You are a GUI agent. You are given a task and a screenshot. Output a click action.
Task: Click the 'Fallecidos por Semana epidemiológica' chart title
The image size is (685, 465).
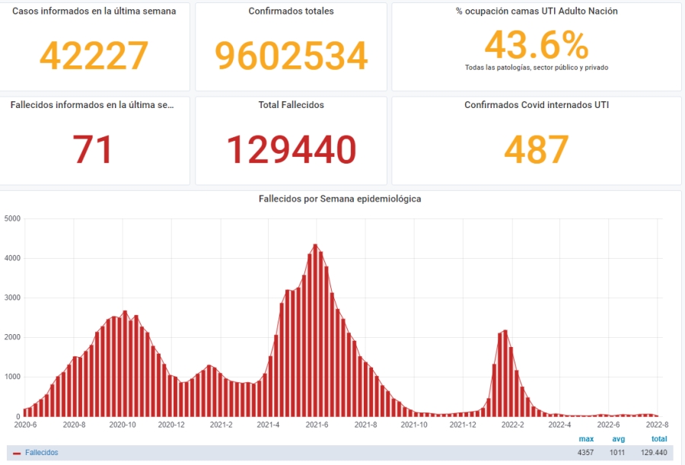coord(339,199)
